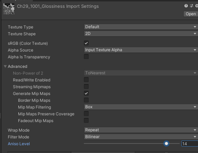Click the Aniso Level slider handle
198x153 pixels.
click(x=166, y=144)
